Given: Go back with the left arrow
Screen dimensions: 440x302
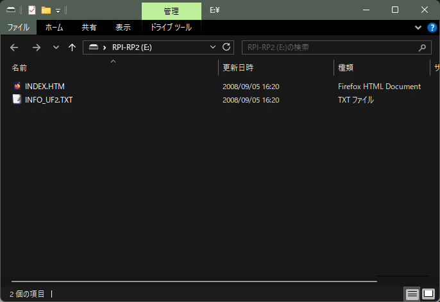Looking at the screenshot, I should (14, 47).
